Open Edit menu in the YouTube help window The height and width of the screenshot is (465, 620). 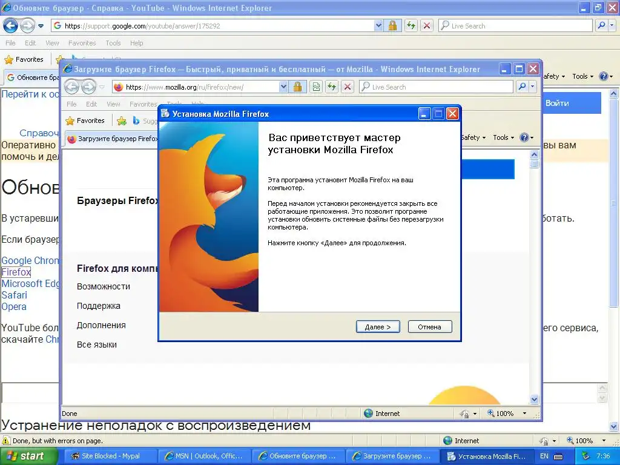tap(30, 43)
